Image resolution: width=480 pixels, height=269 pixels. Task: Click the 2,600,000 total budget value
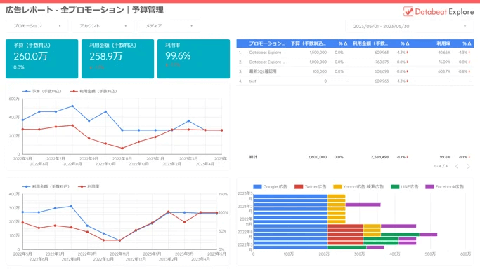click(x=318, y=157)
